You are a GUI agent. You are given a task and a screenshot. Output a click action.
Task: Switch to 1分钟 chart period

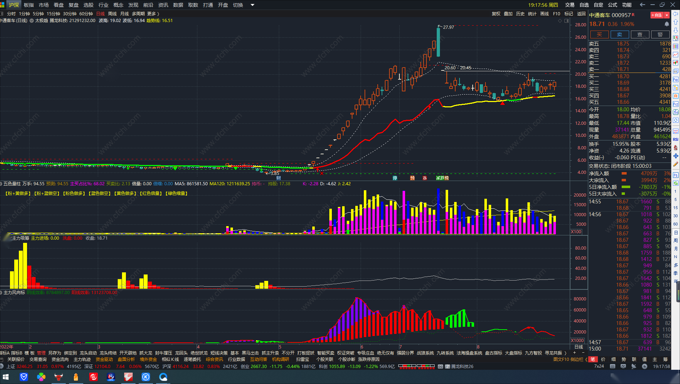(25, 14)
